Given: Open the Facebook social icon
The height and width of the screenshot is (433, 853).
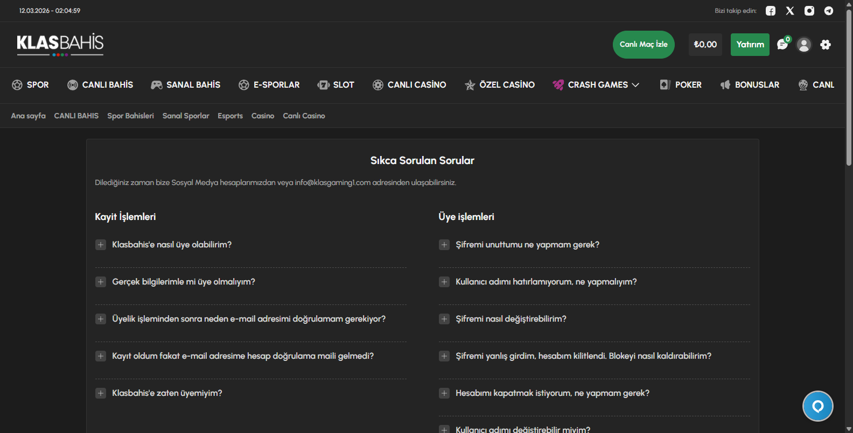Looking at the screenshot, I should pyautogui.click(x=771, y=11).
